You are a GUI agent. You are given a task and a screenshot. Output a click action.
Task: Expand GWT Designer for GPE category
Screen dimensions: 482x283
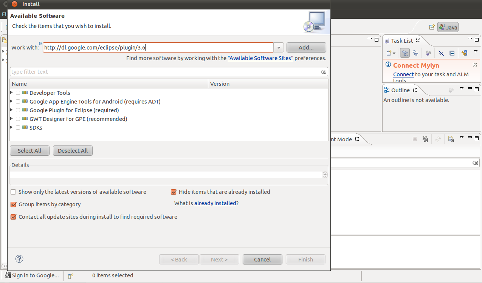click(x=12, y=119)
